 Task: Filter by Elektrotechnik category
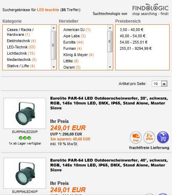point(21,41)
